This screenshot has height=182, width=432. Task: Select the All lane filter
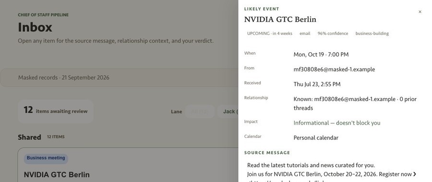(200, 111)
